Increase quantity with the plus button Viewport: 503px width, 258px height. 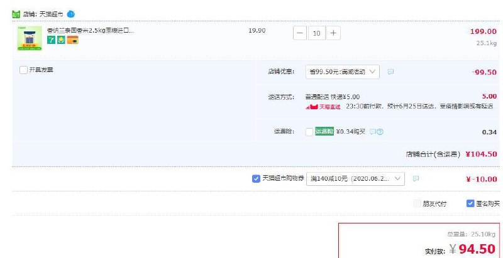pyautogui.click(x=333, y=33)
